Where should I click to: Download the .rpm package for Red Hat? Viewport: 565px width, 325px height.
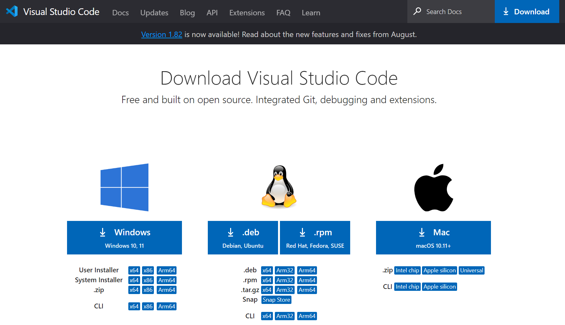315,238
